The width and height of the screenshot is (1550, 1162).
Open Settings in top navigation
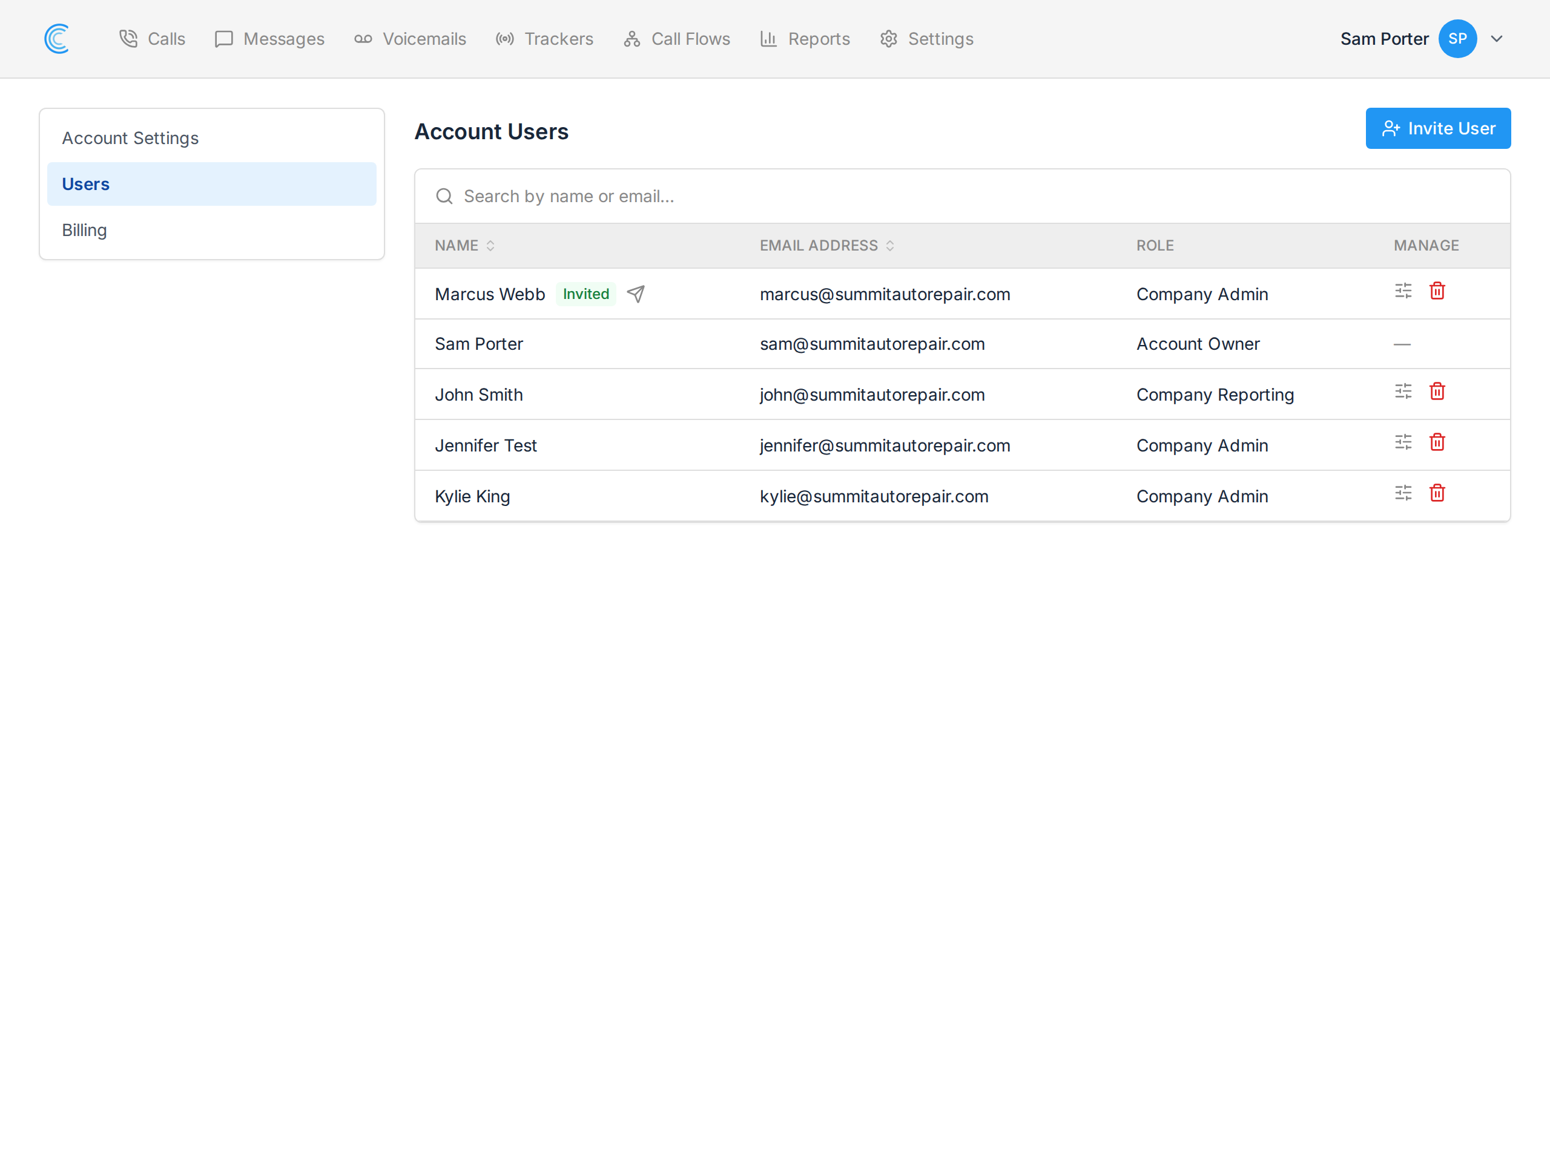927,39
